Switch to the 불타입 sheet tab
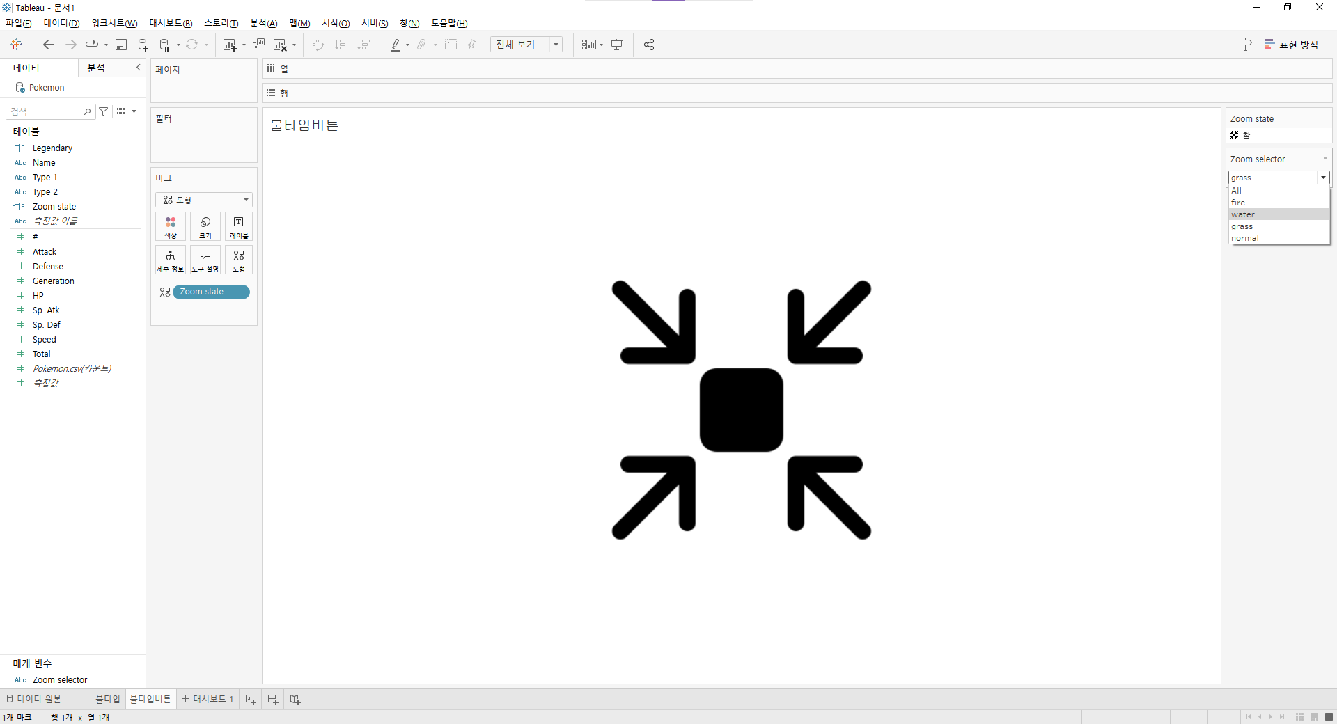The height and width of the screenshot is (724, 1337). 108,699
